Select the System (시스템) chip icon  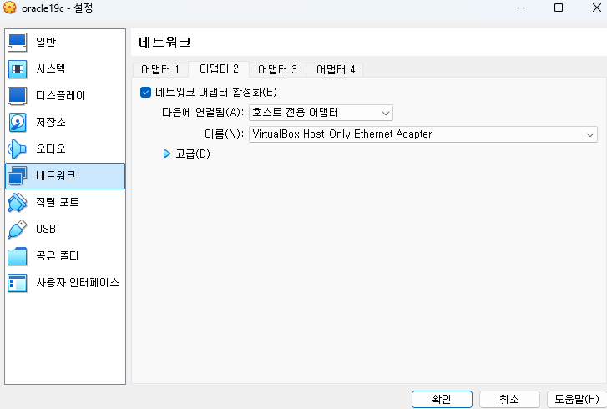[x=17, y=69]
